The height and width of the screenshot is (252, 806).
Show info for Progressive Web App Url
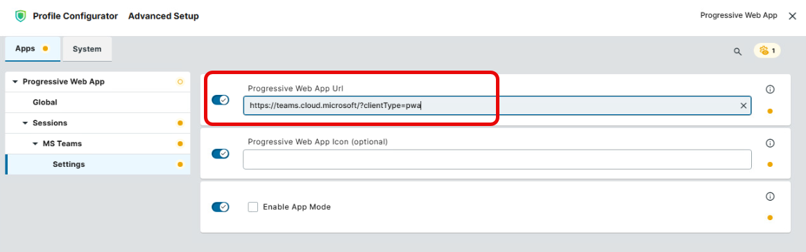770,89
